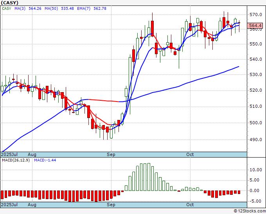Click the EMA(7) value 562.78
The width and height of the screenshot is (266, 214).
click(x=100, y=8)
